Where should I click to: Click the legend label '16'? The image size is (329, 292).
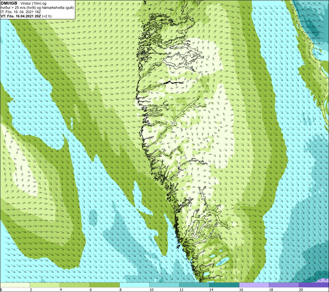pos(241,290)
